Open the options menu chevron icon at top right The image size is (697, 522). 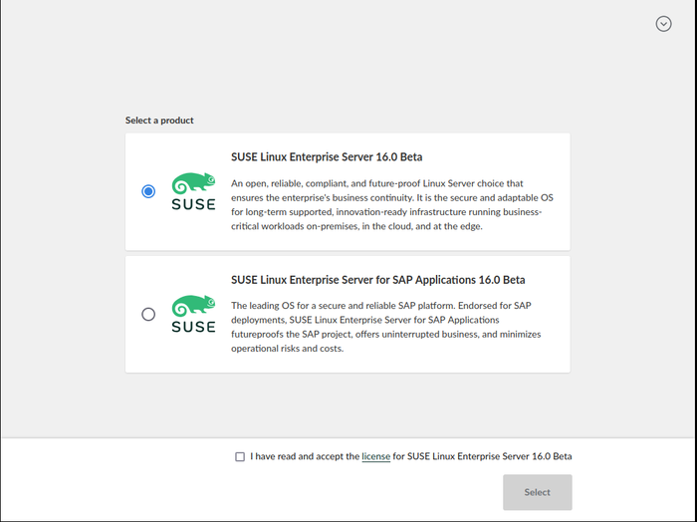(x=663, y=24)
